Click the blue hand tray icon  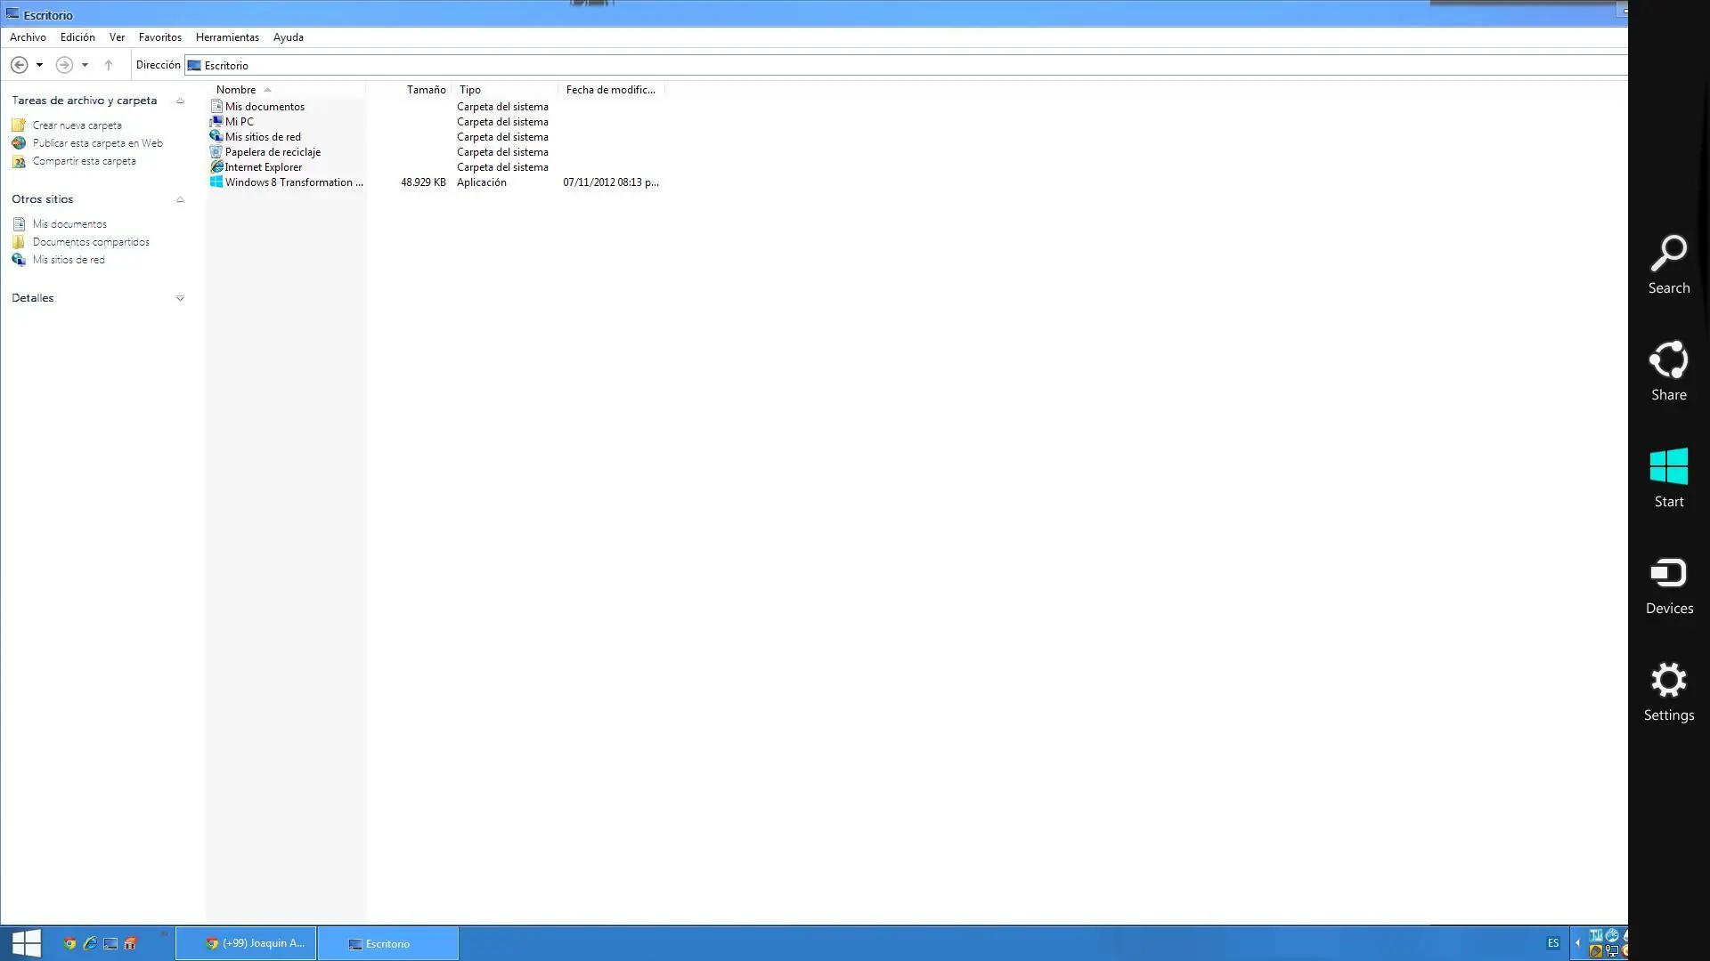pyautogui.click(x=1612, y=935)
